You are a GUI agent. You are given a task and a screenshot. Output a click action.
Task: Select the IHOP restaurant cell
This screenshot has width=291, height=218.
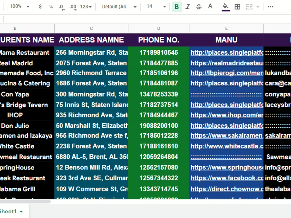click(27, 115)
